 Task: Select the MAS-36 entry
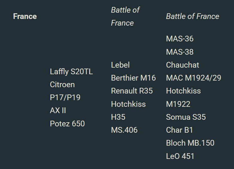[180, 39]
